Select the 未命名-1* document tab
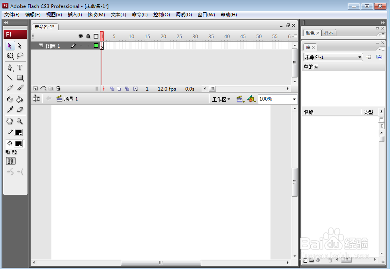Screen dimensions: 390x269 [x=45, y=27]
